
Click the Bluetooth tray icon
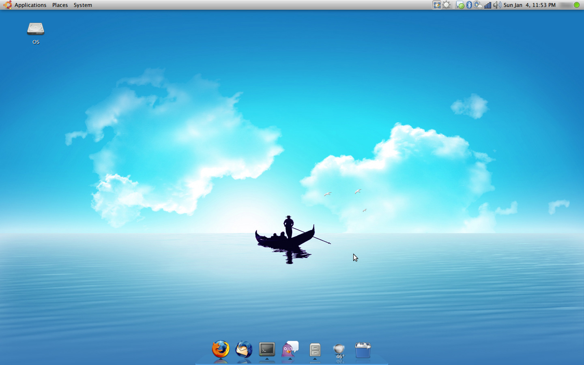click(469, 5)
